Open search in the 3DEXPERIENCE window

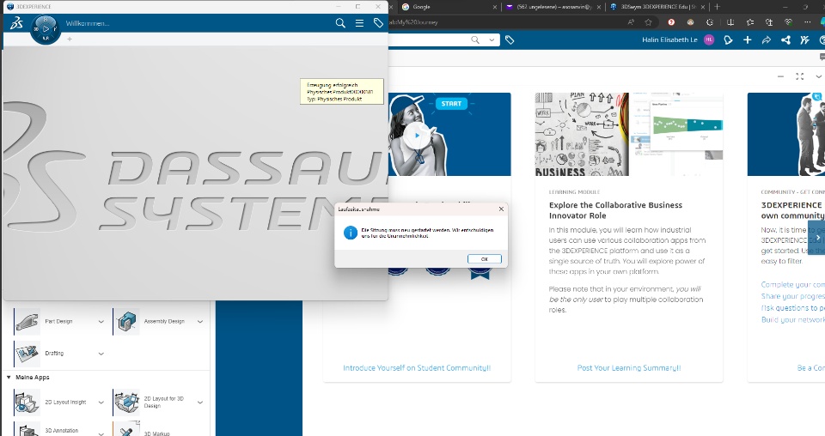340,23
